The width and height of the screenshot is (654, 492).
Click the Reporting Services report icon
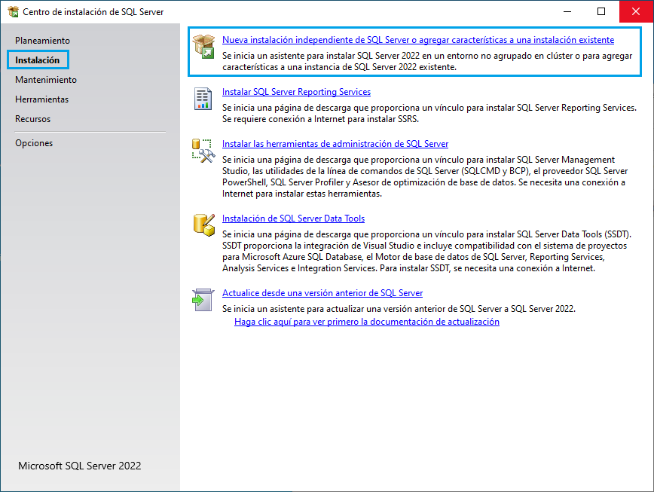pos(203,98)
